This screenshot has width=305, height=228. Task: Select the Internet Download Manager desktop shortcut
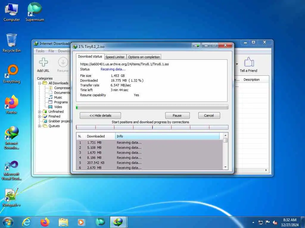pyautogui.click(x=12, y=137)
